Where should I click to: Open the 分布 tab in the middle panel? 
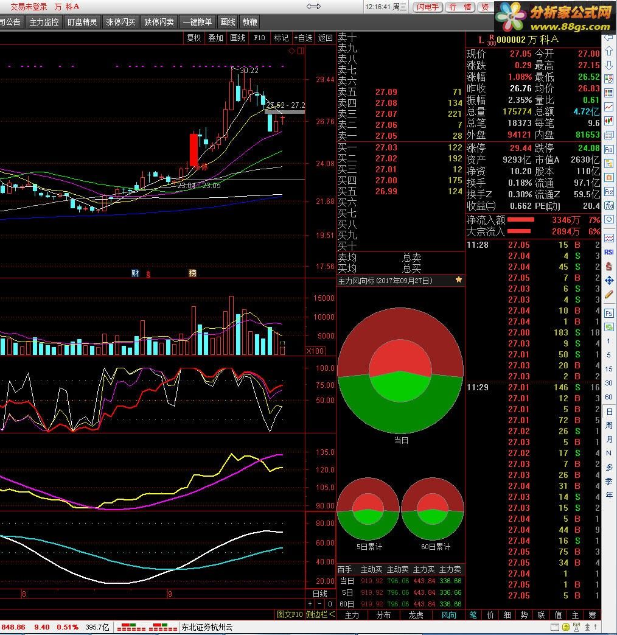[x=383, y=615]
